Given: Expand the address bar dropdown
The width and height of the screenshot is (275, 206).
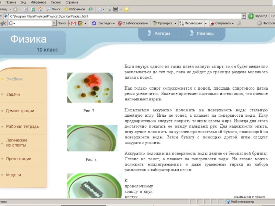Looking at the screenshot, I should pos(243,16).
